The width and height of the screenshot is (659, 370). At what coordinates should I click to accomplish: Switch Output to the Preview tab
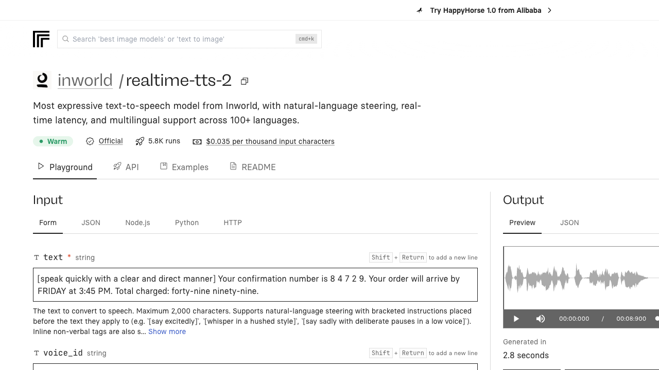[x=522, y=223]
